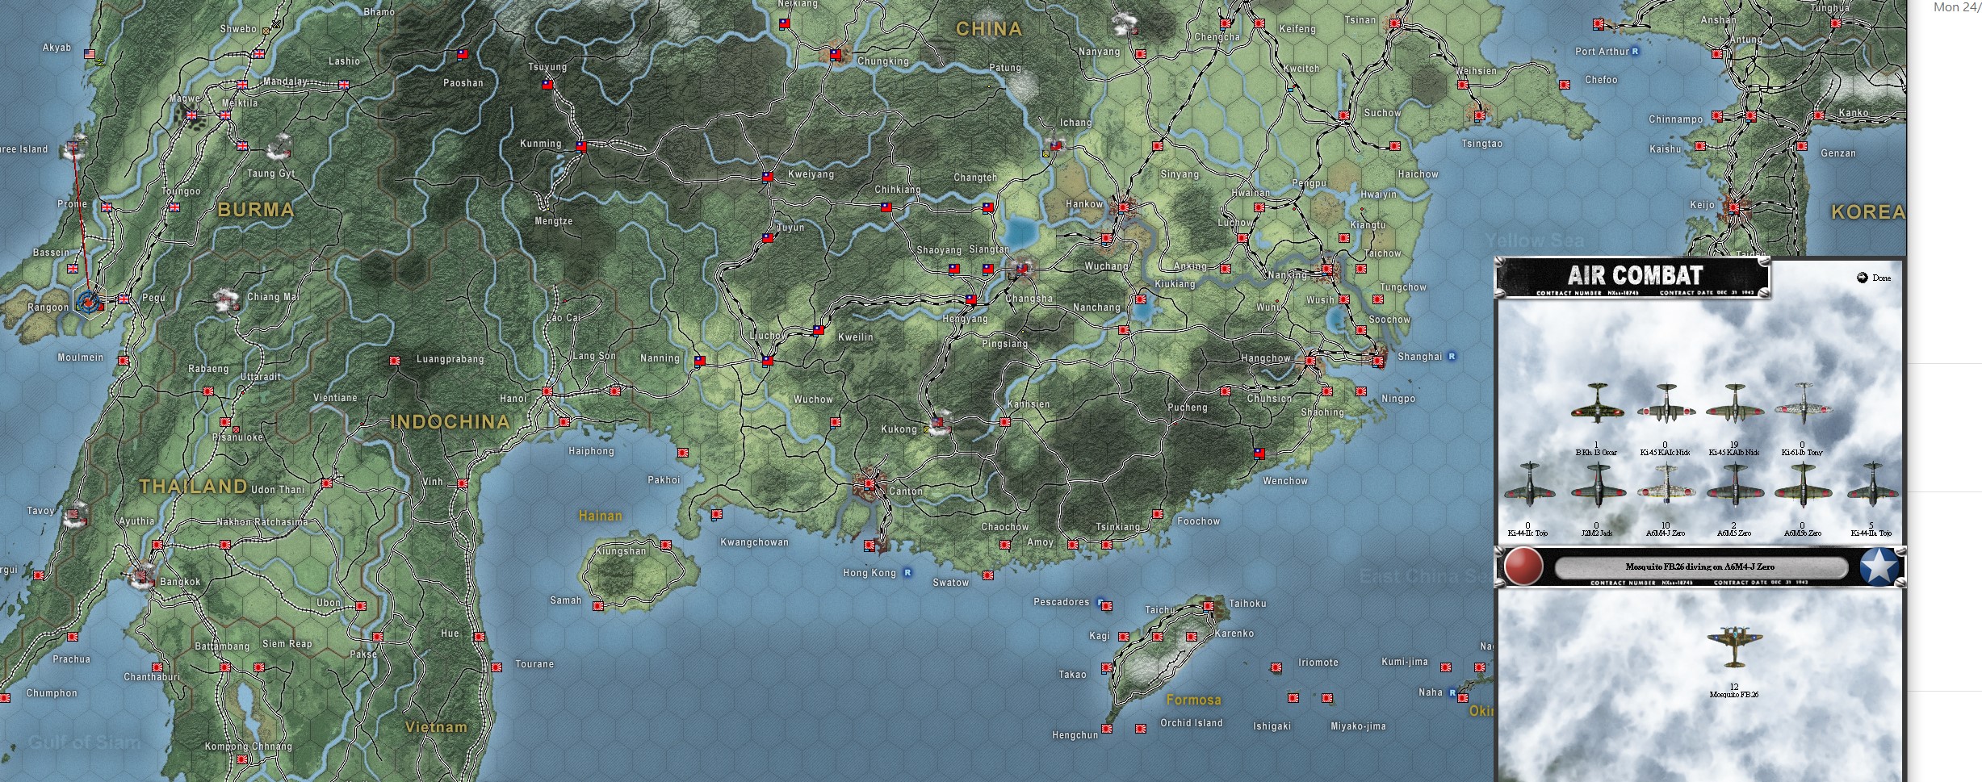Viewport: 1982px width, 782px height.
Task: Click the R port icon beside Port Arthur
Action: [1635, 51]
